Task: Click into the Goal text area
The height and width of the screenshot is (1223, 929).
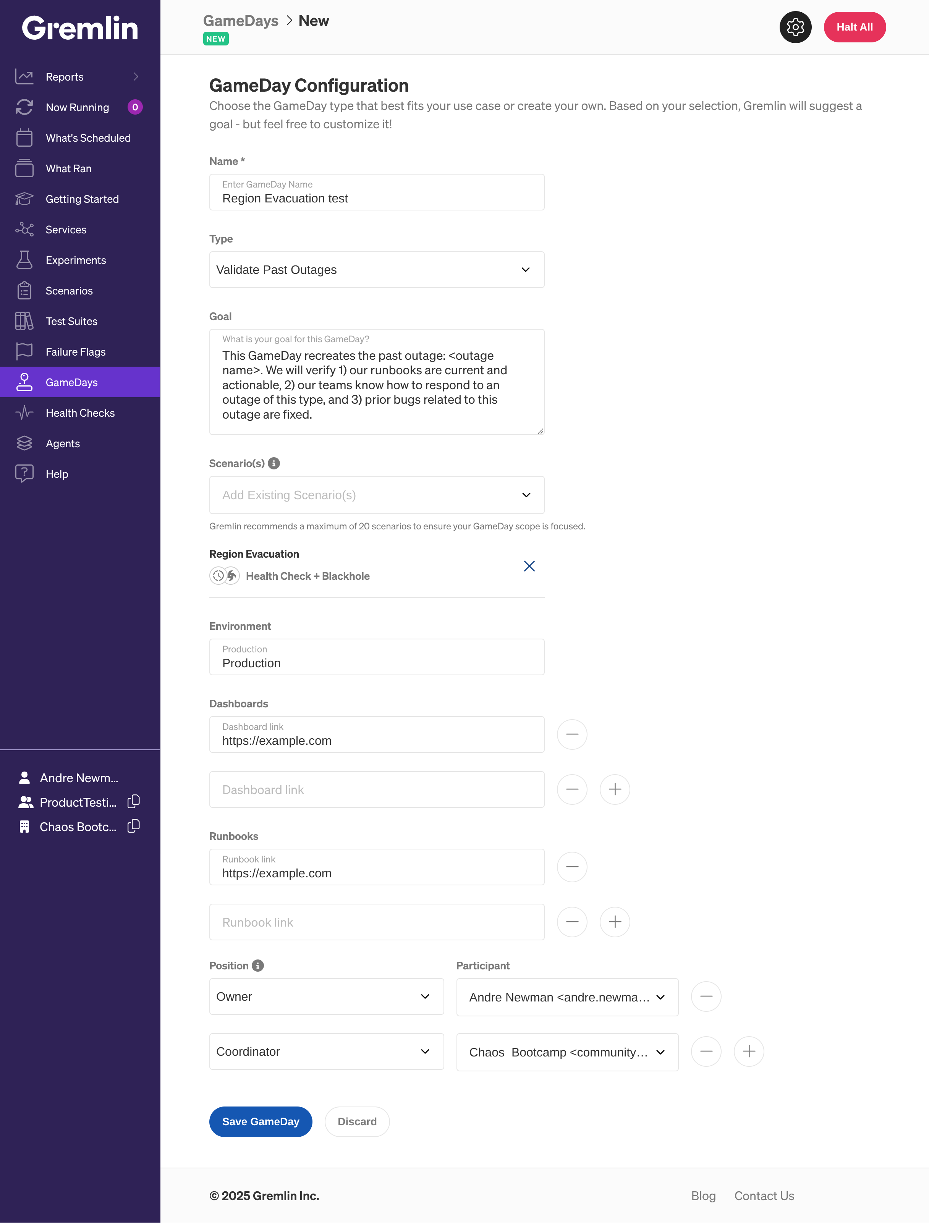Action: click(377, 382)
